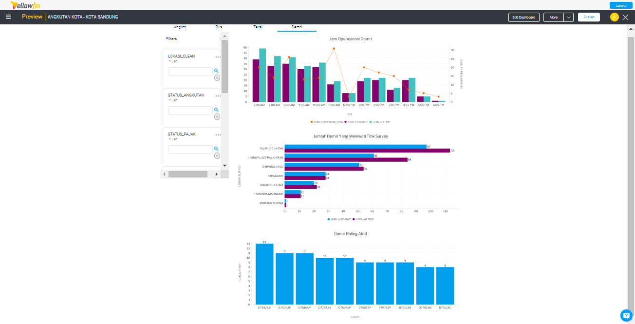Open STATUS_PAJAK filter options ellipsis
The width and height of the screenshot is (635, 324).
click(218, 135)
